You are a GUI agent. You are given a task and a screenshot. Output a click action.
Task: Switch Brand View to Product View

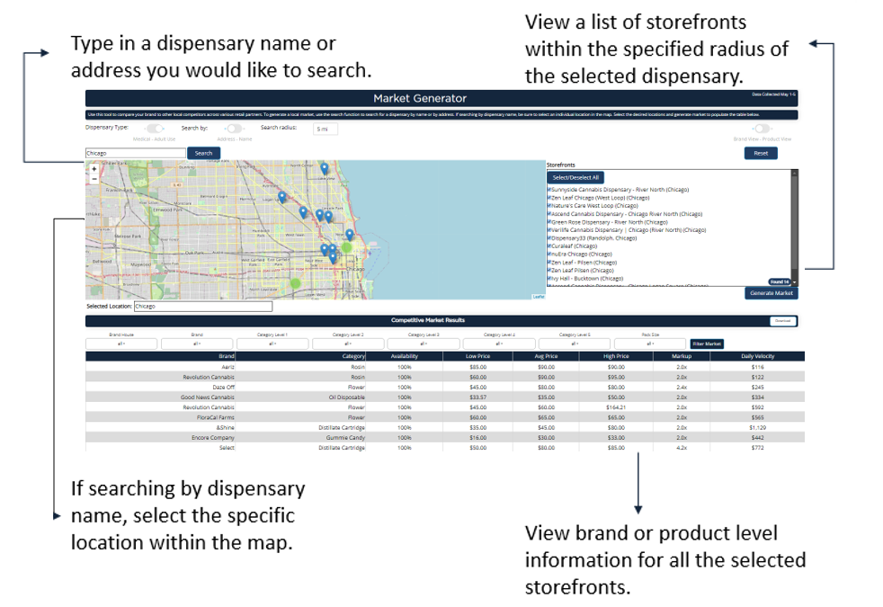click(762, 129)
